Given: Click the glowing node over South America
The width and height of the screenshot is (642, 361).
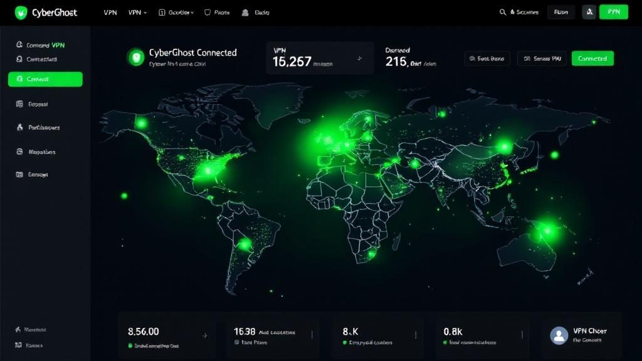Looking at the screenshot, I should [x=245, y=245].
